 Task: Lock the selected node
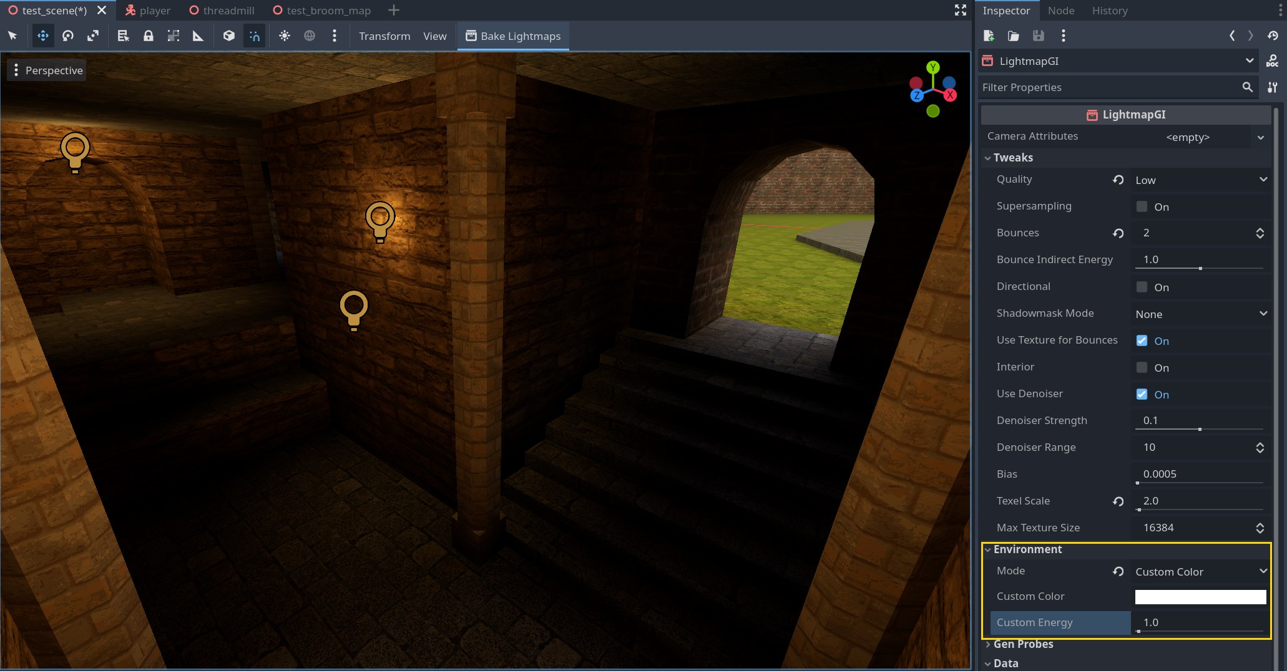[x=149, y=36]
